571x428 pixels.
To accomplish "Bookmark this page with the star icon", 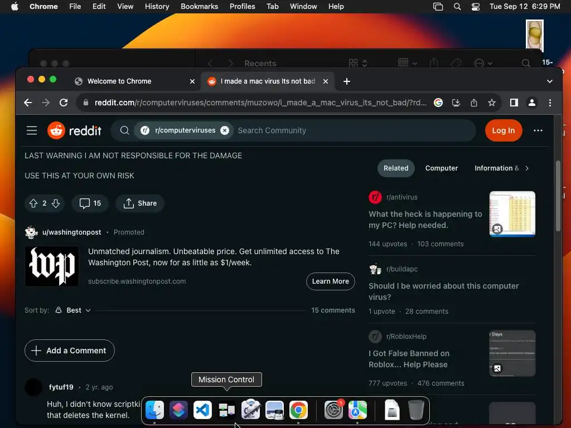I will (492, 103).
